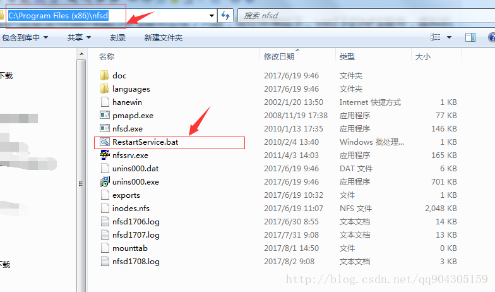Click the navigation pane scrollbar up arrow
This screenshot has height=292, width=495.
pos(81,54)
